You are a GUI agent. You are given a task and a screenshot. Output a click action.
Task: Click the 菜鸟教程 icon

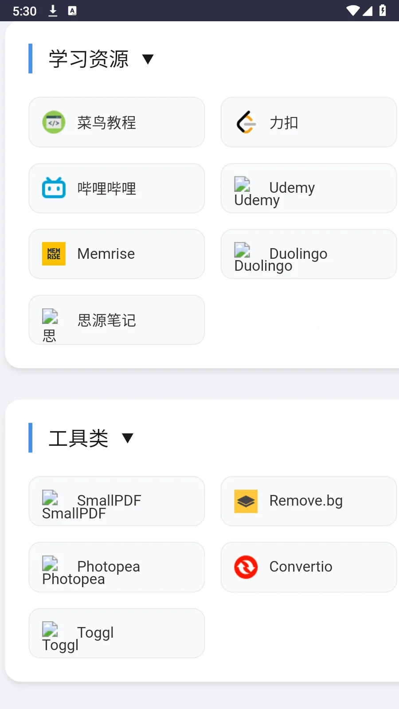coord(54,122)
